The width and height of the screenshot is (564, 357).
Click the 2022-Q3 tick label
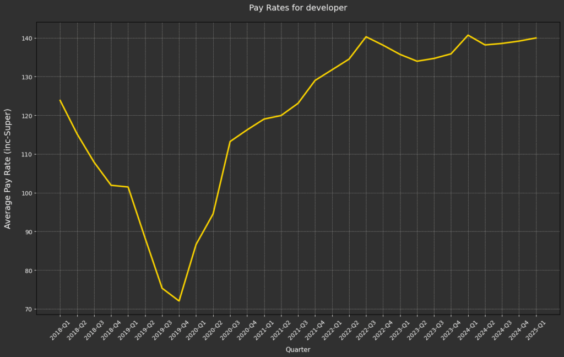pos(366,331)
